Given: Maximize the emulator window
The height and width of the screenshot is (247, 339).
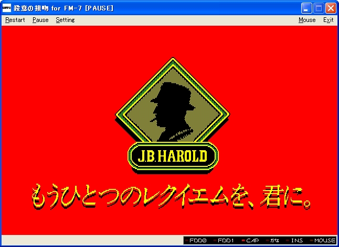Looking at the screenshot, I should pos(319,8).
